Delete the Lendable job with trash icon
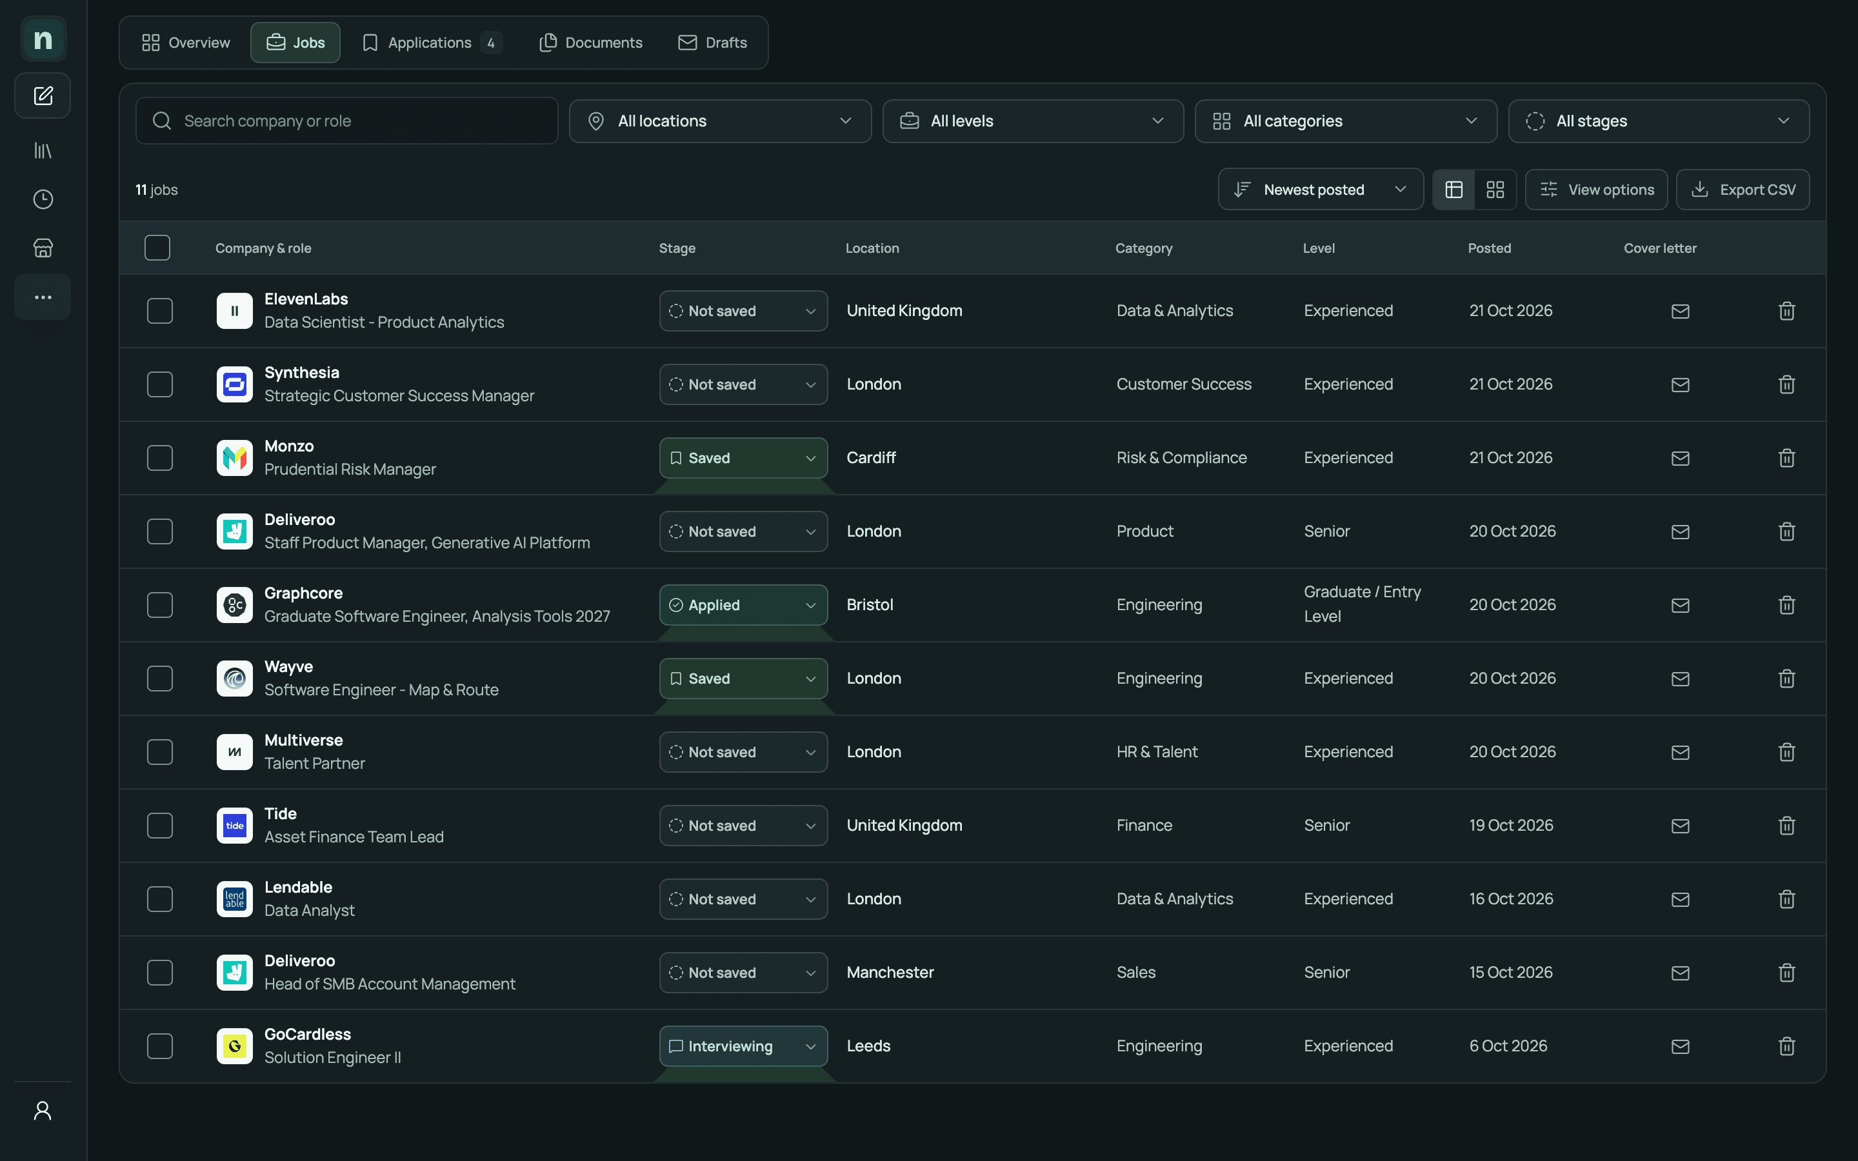Viewport: 1858px width, 1161px height. coord(1786,899)
